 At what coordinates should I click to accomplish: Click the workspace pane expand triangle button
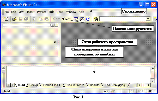53,25
